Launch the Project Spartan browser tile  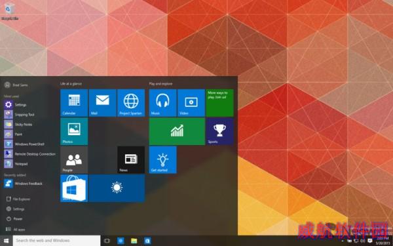[x=131, y=103]
